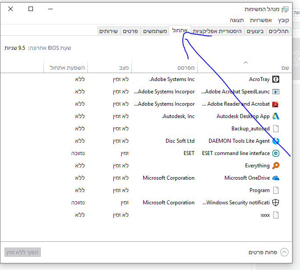This screenshot has height=270, width=300.
Task: Click the Adobe Reader and Acrobat PDF icon
Action: pyautogui.click(x=276, y=104)
